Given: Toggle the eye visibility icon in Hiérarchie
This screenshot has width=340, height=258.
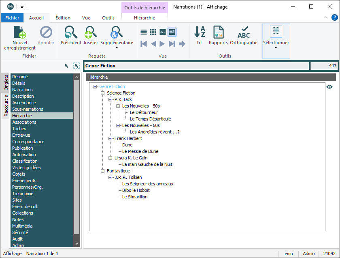Looking at the screenshot, I should click(x=329, y=87).
